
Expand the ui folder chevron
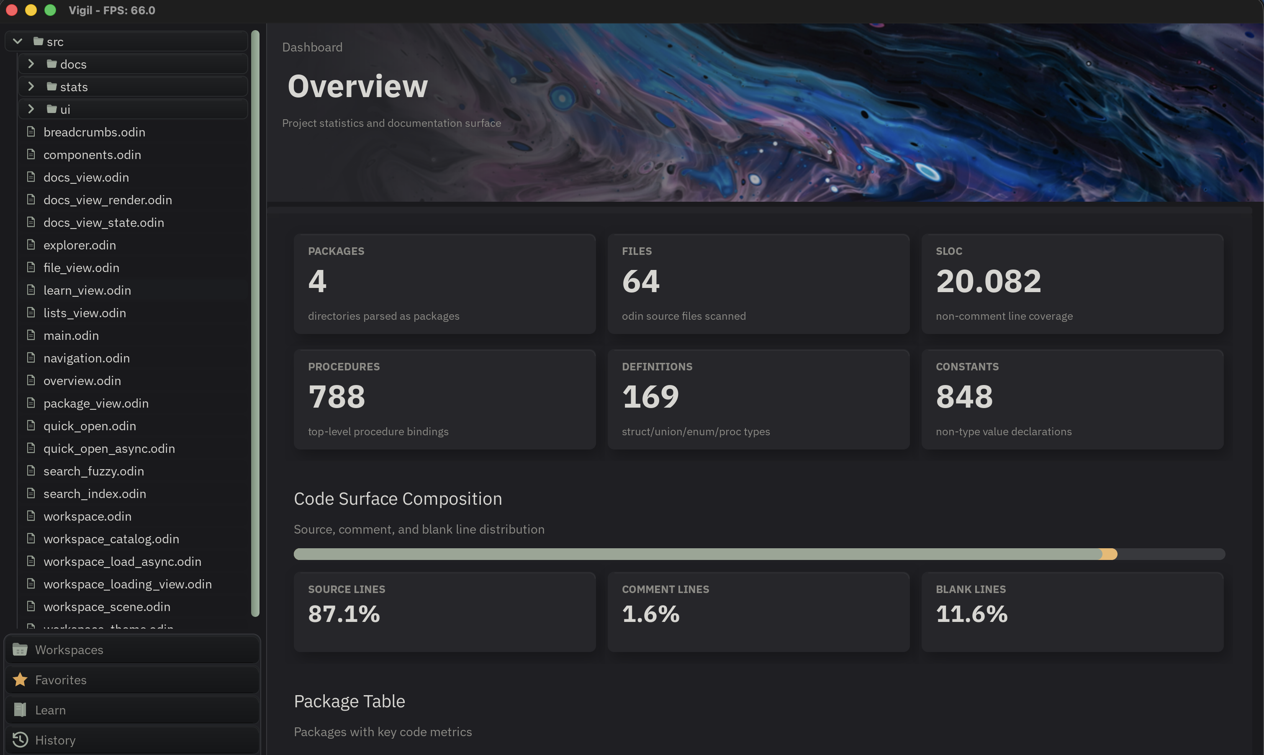click(x=31, y=109)
